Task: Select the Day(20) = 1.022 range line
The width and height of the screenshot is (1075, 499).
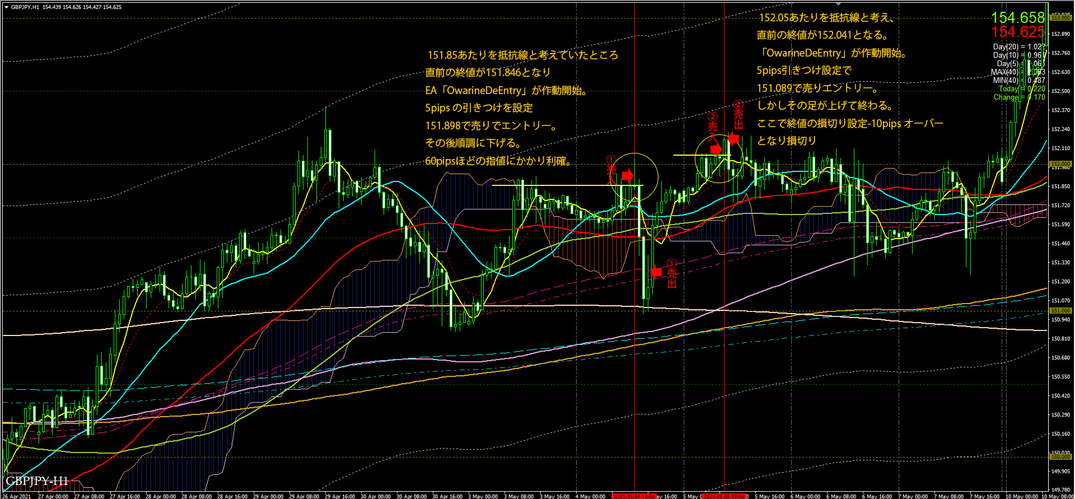Action: (1019, 47)
